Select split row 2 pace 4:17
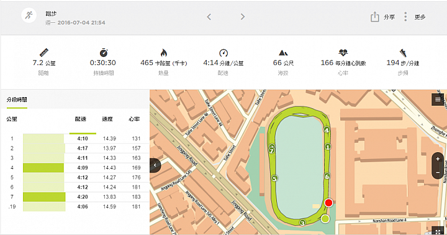Screen dimensions: 447x235 [83, 148]
